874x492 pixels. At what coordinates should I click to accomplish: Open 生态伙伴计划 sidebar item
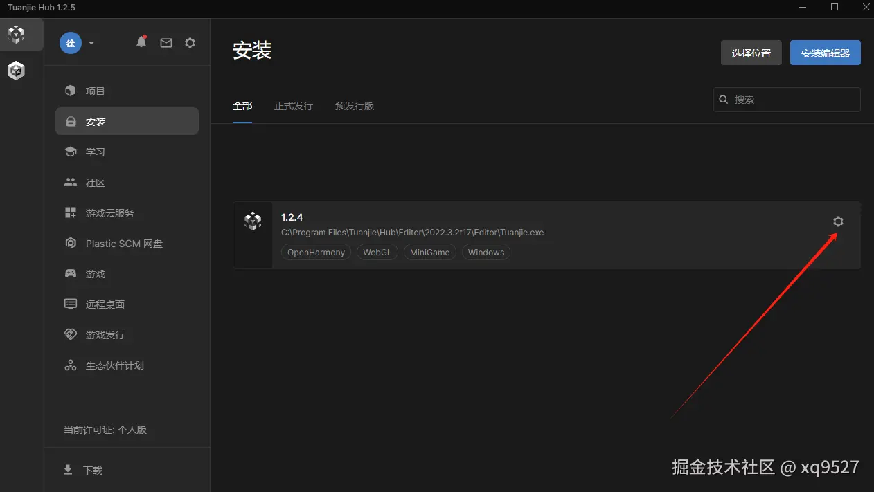(x=127, y=365)
